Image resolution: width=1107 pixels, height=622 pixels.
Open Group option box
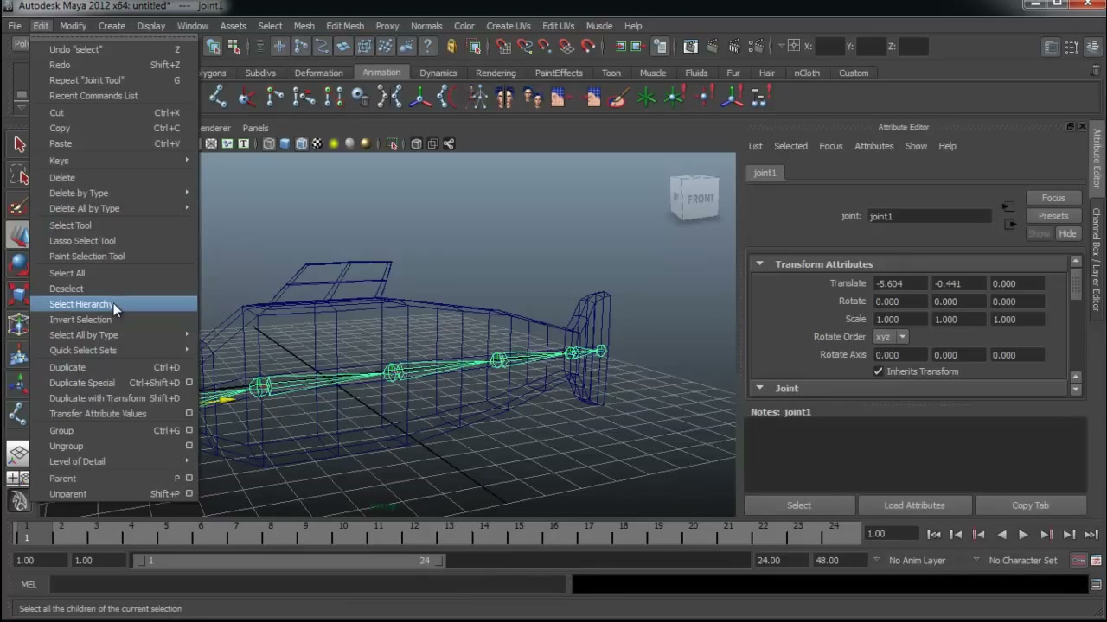coord(189,430)
